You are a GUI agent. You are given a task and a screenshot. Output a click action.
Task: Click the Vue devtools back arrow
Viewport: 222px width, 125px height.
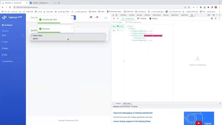coord(114,18)
